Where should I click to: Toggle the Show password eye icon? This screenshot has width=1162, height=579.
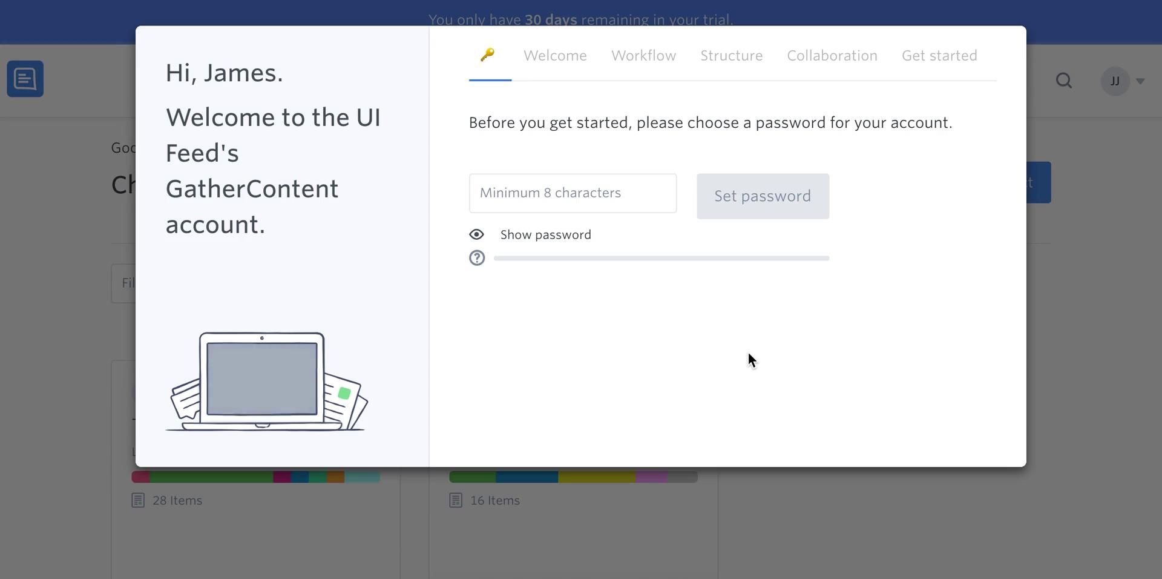click(x=477, y=234)
